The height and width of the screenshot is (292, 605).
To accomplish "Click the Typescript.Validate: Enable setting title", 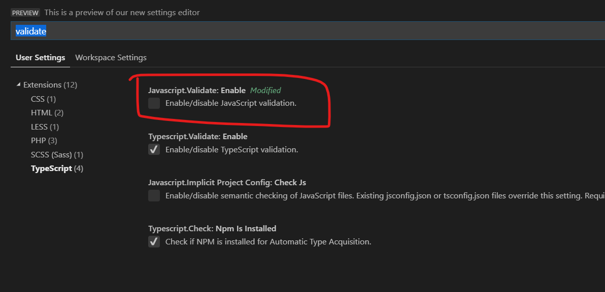I will (x=195, y=136).
